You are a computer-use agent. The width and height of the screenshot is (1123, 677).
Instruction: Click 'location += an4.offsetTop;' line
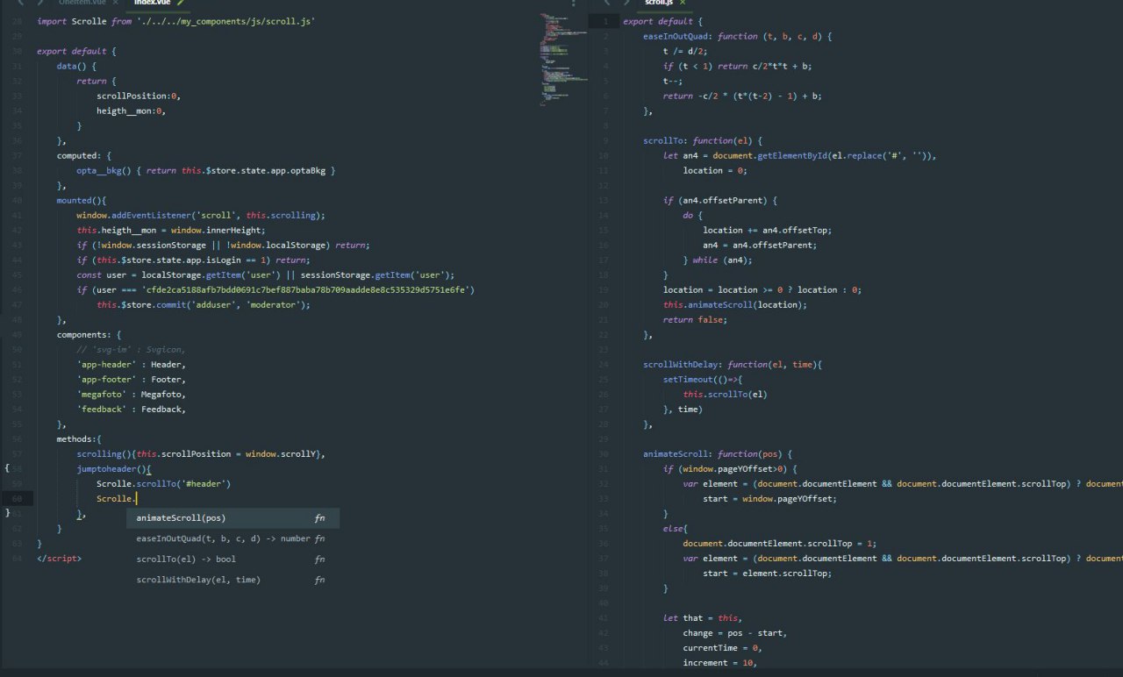[x=767, y=230]
